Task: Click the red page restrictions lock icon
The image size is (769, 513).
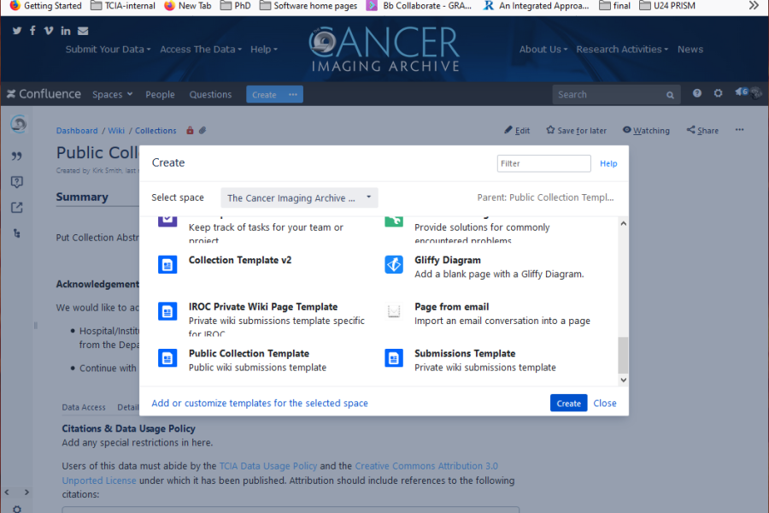Action: click(x=190, y=131)
